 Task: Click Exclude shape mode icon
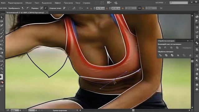pyautogui.click(x=177, y=48)
